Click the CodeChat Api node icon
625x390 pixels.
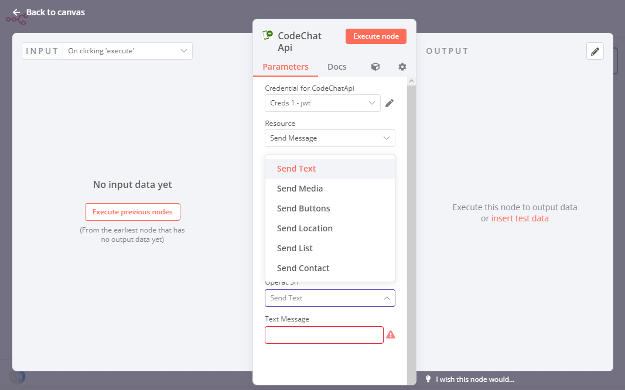(268, 36)
